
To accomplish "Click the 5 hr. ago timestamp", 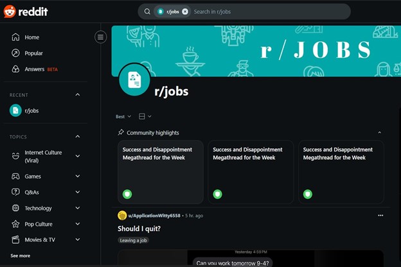I will click(194, 216).
